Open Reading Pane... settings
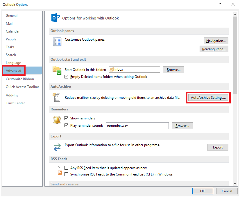 point(214,49)
